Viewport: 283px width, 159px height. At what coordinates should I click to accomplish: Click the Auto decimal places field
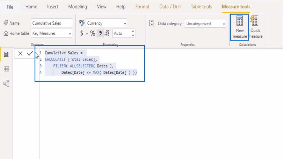[122, 33]
